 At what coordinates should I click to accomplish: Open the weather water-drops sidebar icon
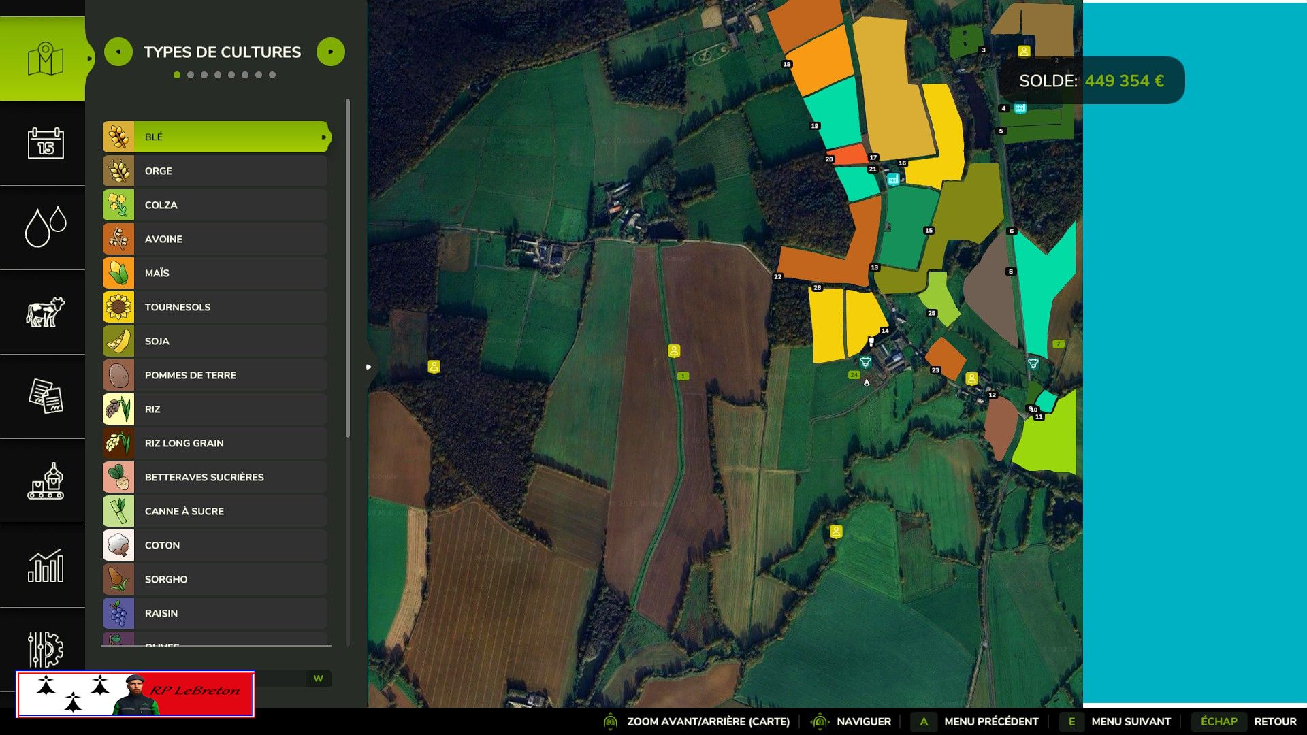[45, 227]
